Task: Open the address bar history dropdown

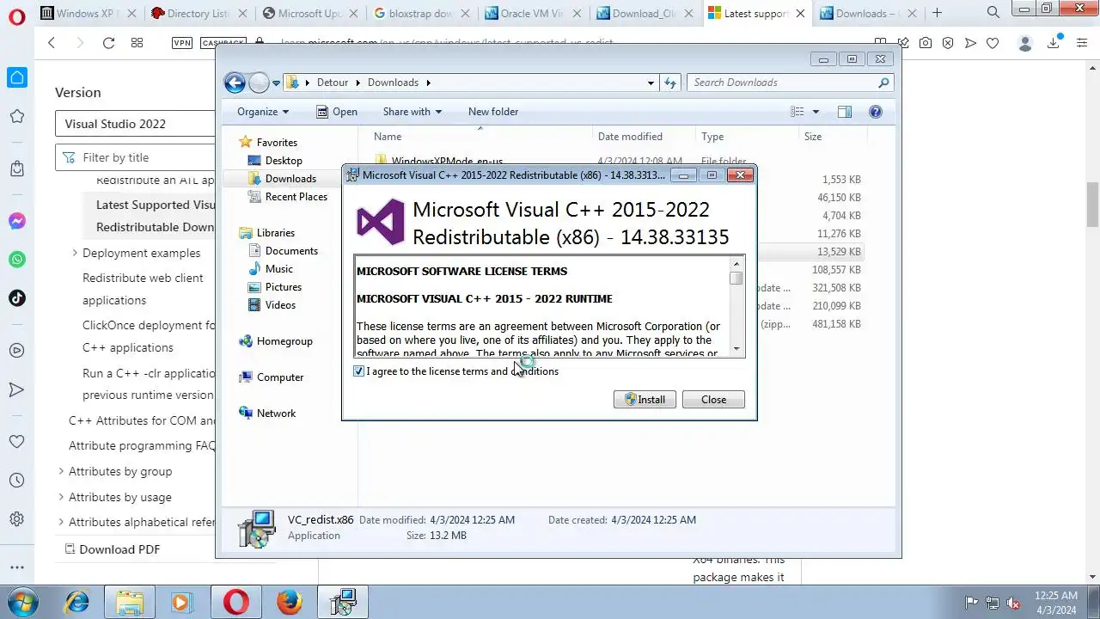Action: pyautogui.click(x=651, y=83)
